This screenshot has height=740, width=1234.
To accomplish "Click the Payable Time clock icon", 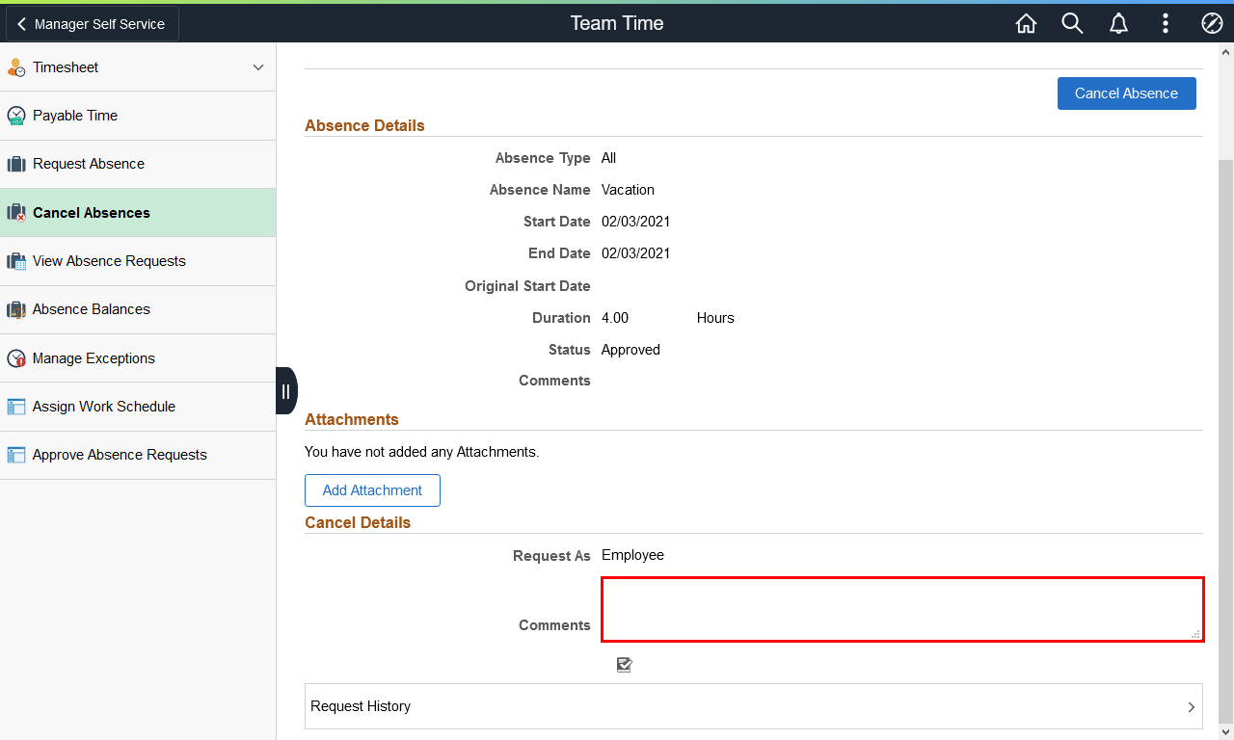I will pyautogui.click(x=16, y=116).
